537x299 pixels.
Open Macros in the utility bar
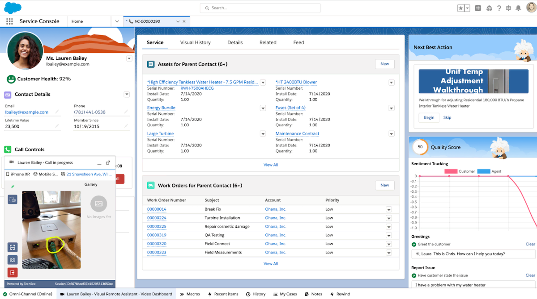(x=190, y=294)
